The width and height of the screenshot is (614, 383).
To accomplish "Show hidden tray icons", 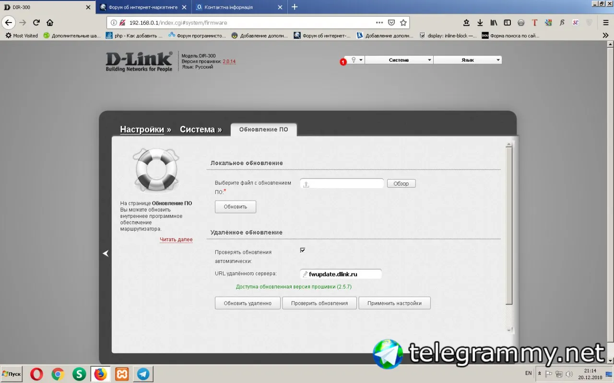I will (540, 374).
